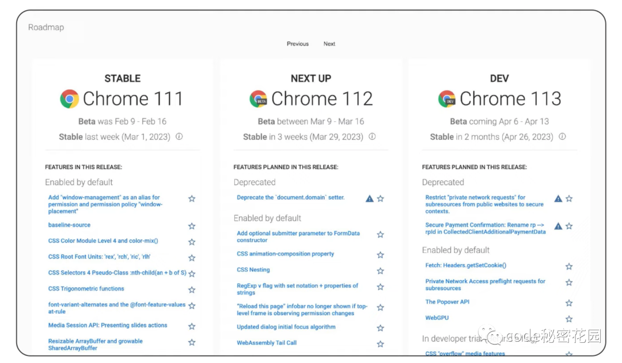Image resolution: width=622 pixels, height=363 pixels.
Task: Open CSS Root Font Units link
Action: tap(99, 257)
